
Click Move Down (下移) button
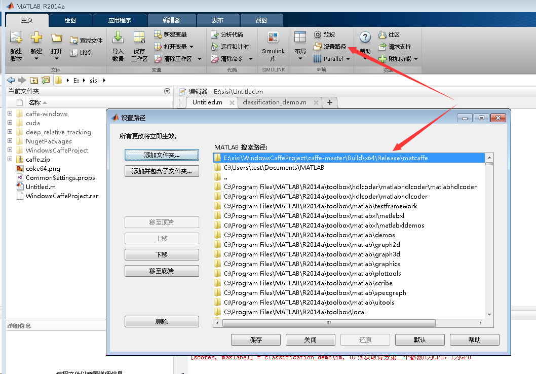(162, 254)
